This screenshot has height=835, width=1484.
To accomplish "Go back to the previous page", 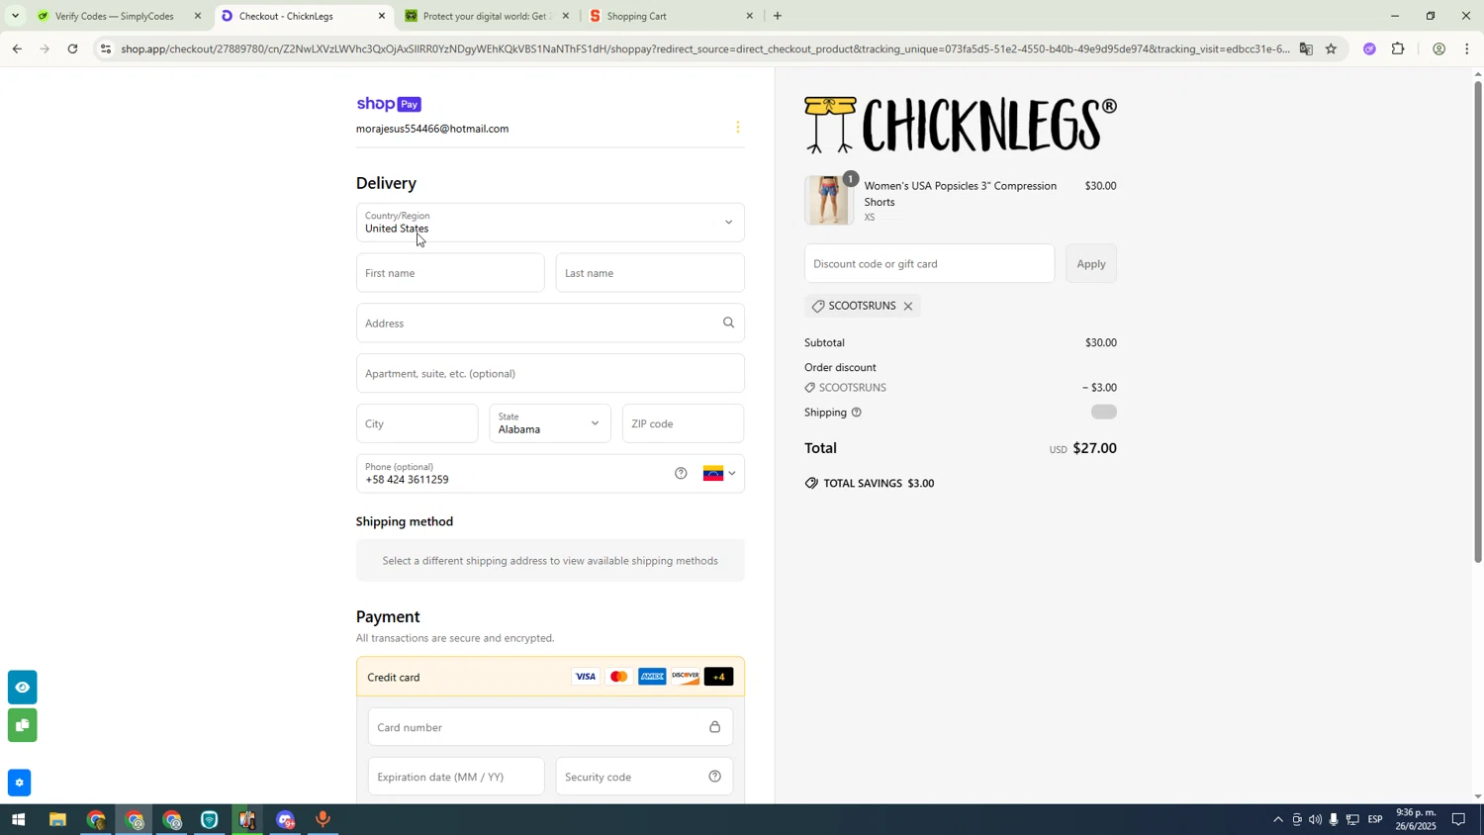I will 17,48.
